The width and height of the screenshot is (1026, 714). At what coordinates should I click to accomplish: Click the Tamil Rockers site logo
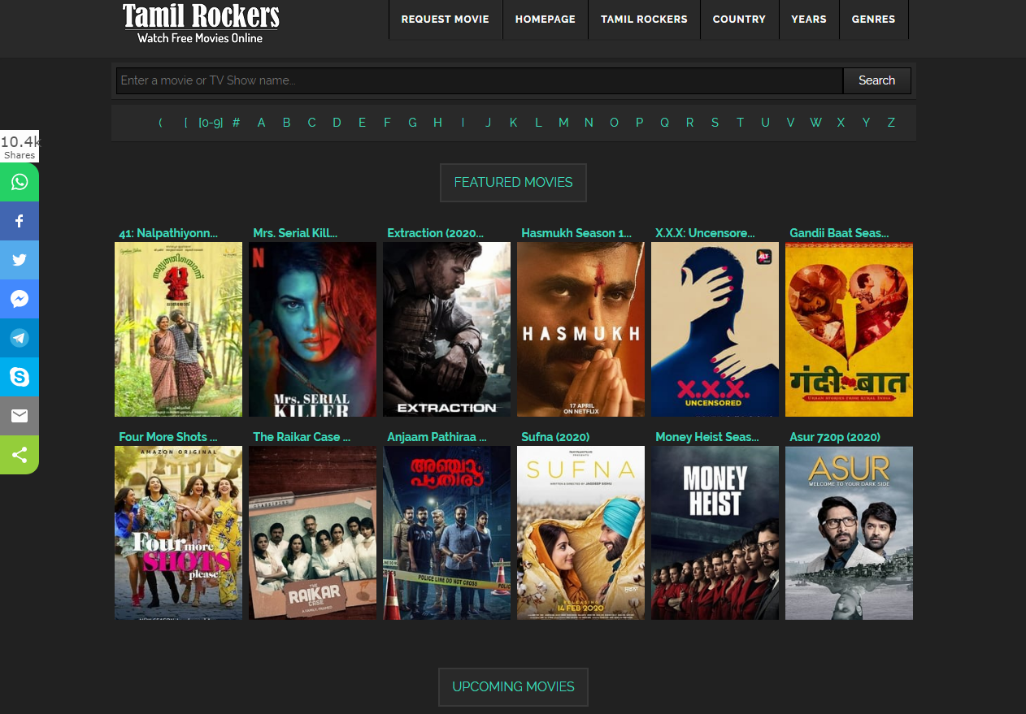coord(201,23)
